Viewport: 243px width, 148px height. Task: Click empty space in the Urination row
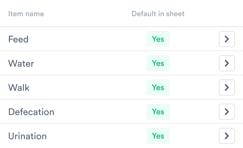pyautogui.click(x=94, y=136)
